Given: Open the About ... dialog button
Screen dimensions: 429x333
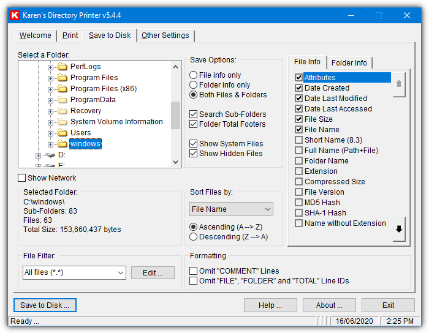Looking at the screenshot, I should [x=329, y=305].
